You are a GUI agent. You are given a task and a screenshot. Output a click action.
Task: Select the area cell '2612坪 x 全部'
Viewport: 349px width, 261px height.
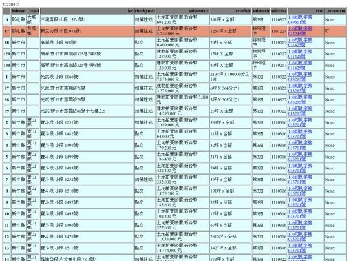230,237
